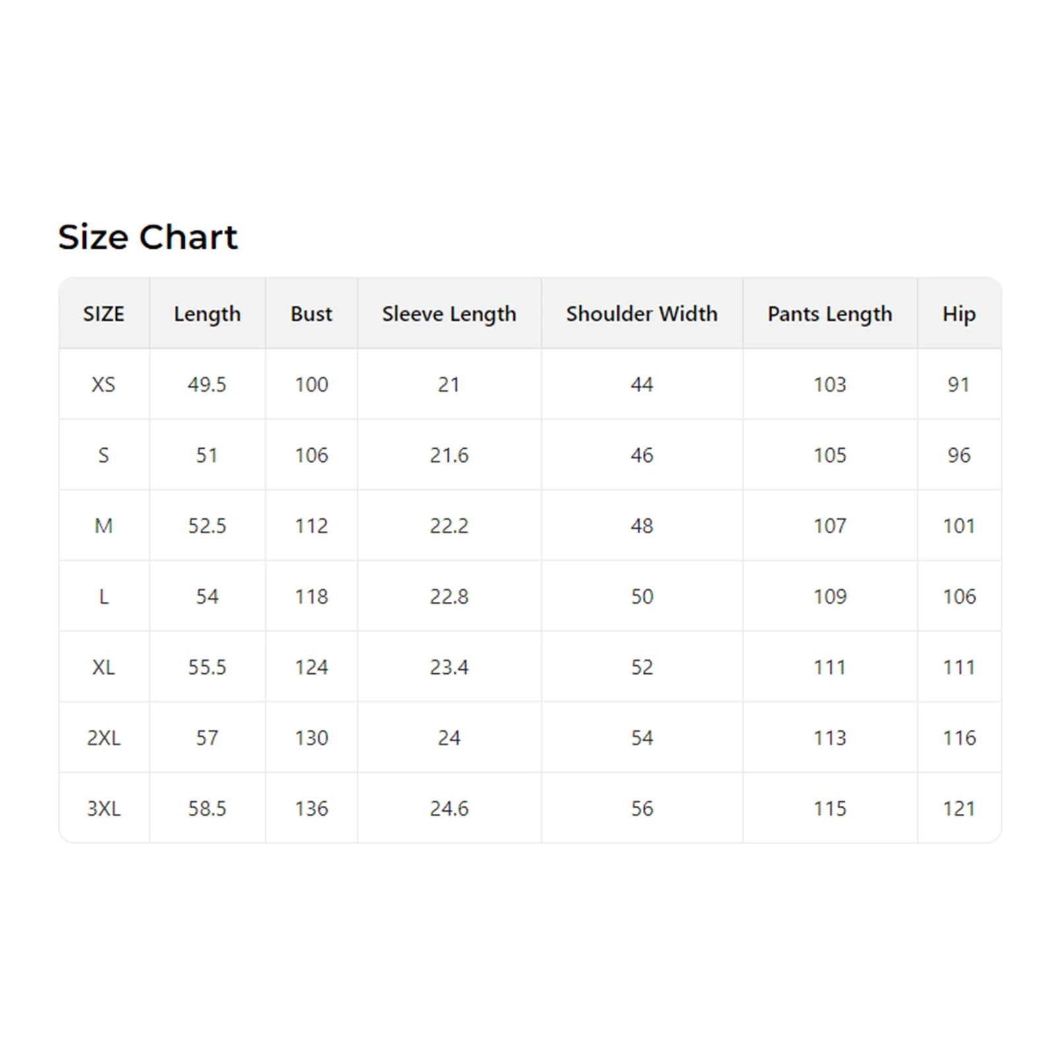
Task: Select the 3XL size row label
Action: [104, 808]
